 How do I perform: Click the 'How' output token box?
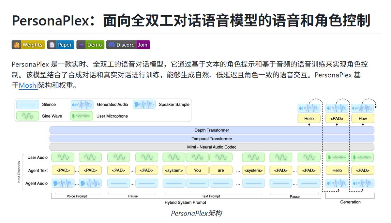coord(363,119)
